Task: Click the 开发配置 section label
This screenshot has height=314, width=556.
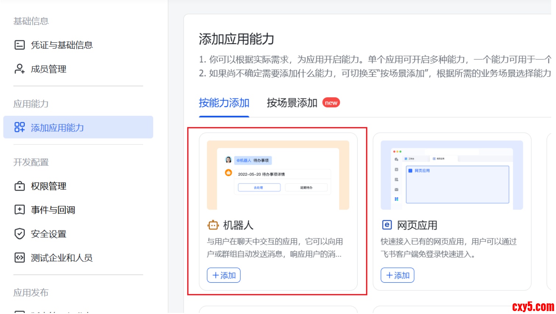Action: [x=31, y=162]
